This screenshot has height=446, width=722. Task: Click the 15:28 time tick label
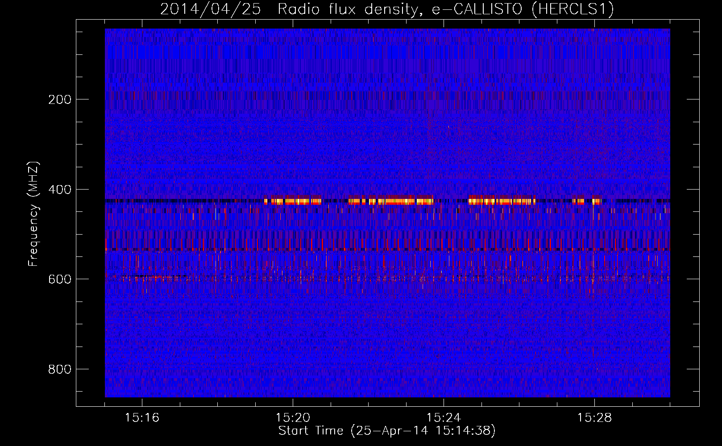click(x=594, y=418)
